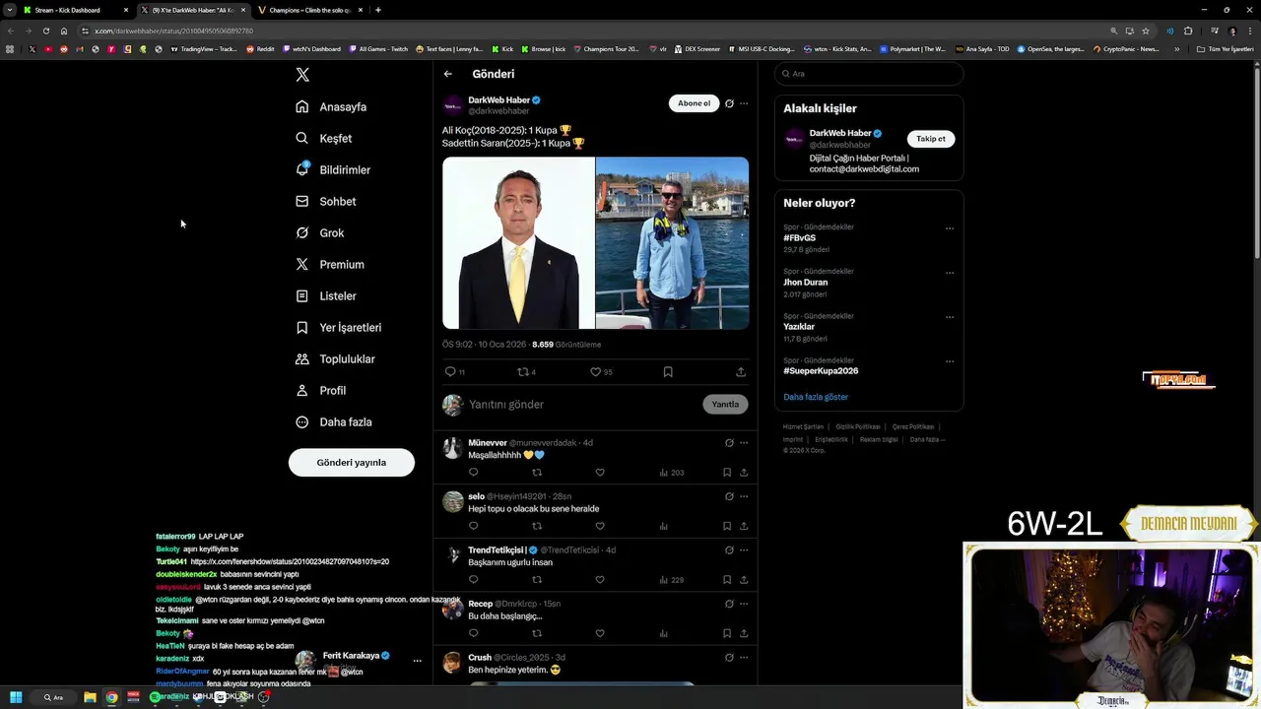
Task: Reload the page in browser toolbar
Action: coord(45,31)
